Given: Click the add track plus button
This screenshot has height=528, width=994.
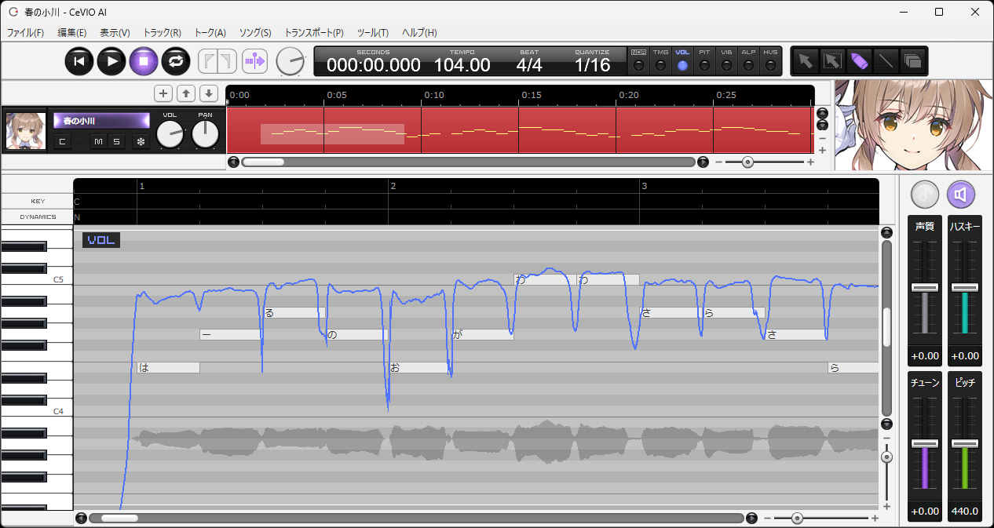Looking at the screenshot, I should point(163,93).
